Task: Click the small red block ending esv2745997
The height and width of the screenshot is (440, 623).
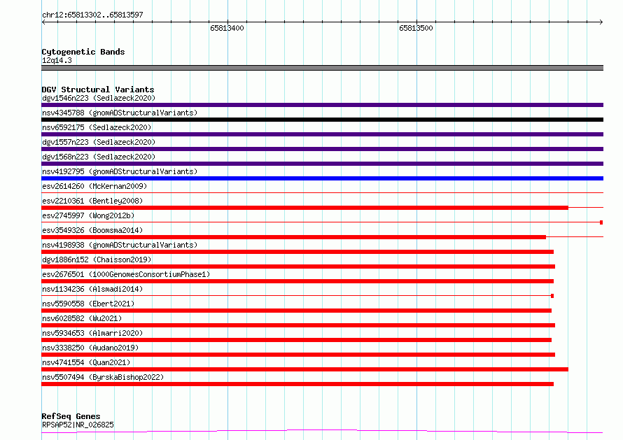Action: tap(601, 222)
